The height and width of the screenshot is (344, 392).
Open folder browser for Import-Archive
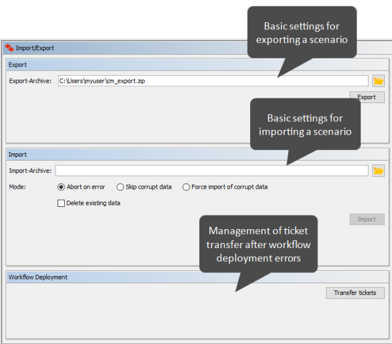[378, 170]
